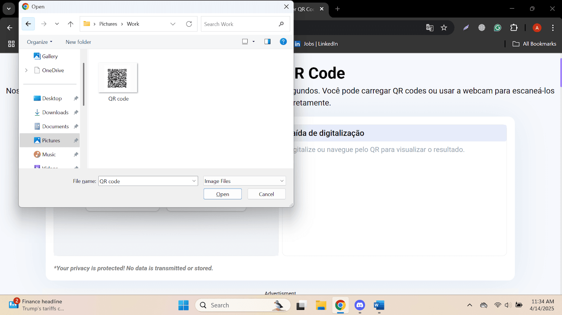562x315 pixels.
Task: Unpin Desktop using its pin icon
Action: pos(76,98)
